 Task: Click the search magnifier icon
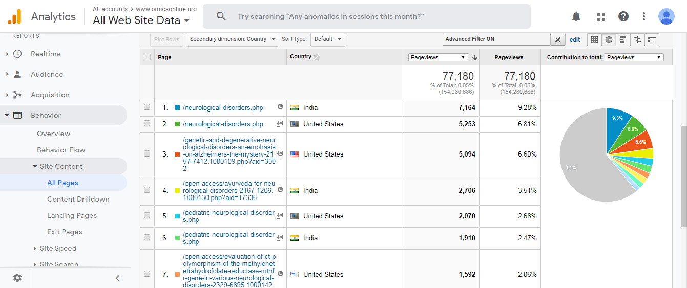click(221, 16)
